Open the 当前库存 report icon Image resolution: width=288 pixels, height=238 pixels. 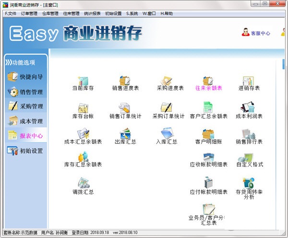(83, 83)
